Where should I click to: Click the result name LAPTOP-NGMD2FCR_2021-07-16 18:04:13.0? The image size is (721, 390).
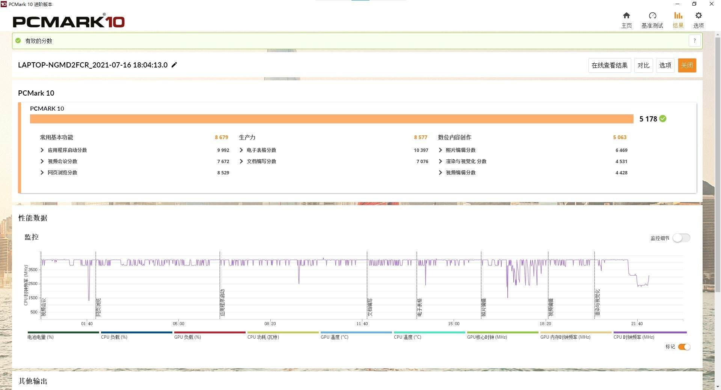[x=93, y=65]
